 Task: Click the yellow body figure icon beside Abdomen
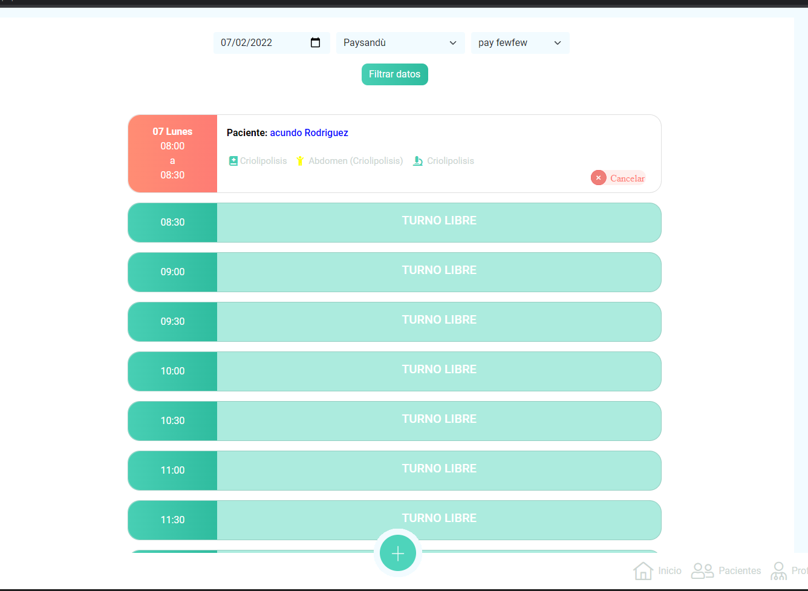coord(300,161)
